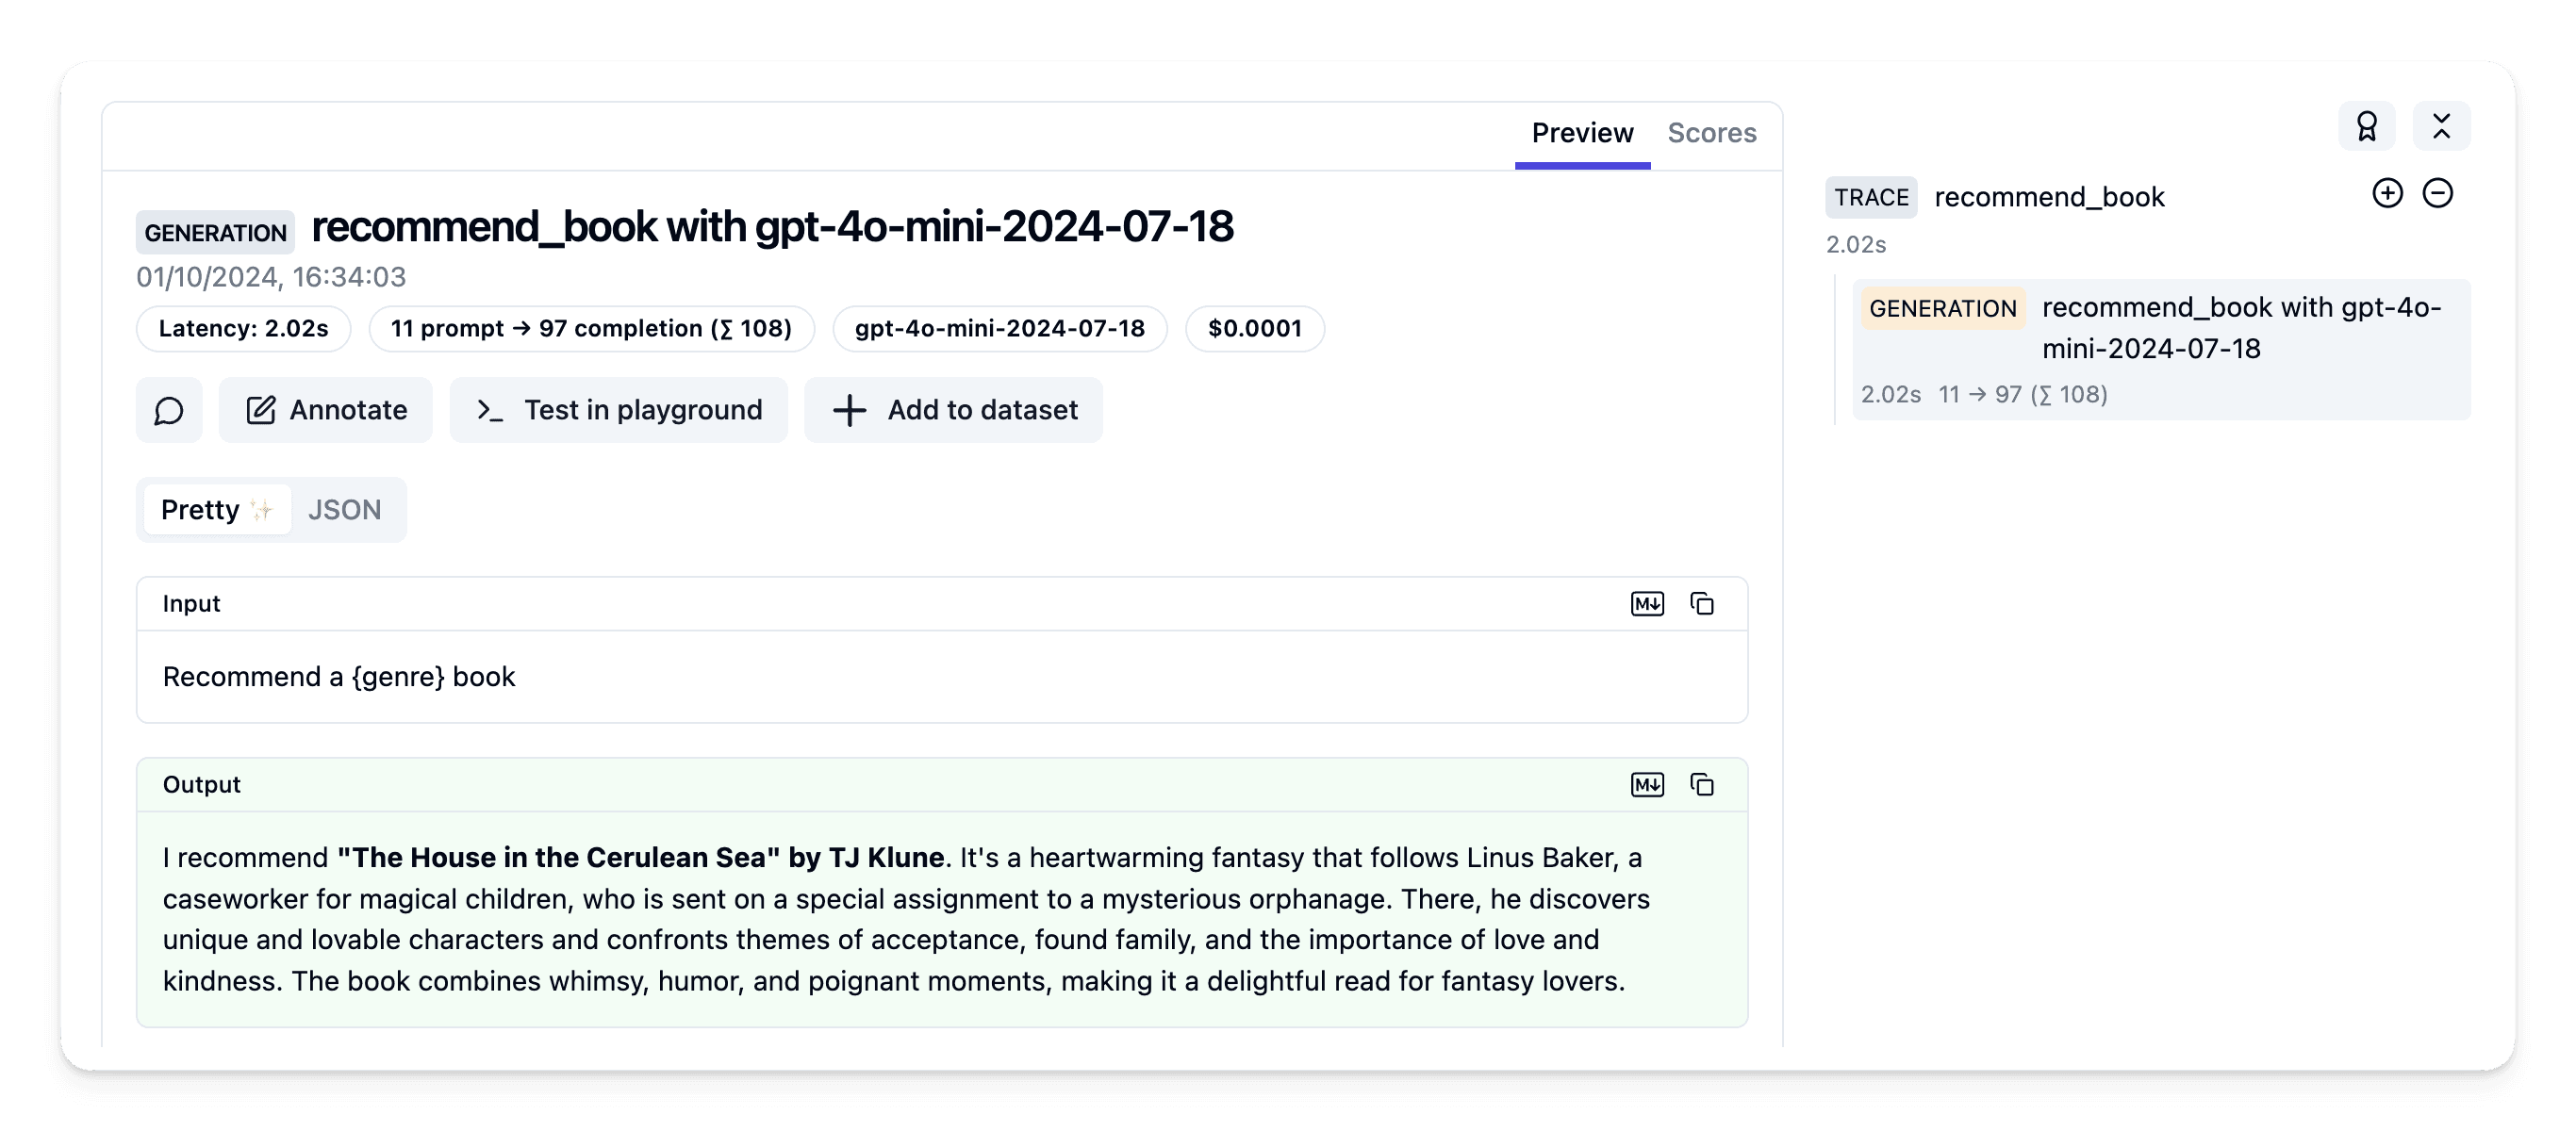Screen dimensions: 2576x1131
Task: Expand all trace nodes with plus icon
Action: (x=2387, y=194)
